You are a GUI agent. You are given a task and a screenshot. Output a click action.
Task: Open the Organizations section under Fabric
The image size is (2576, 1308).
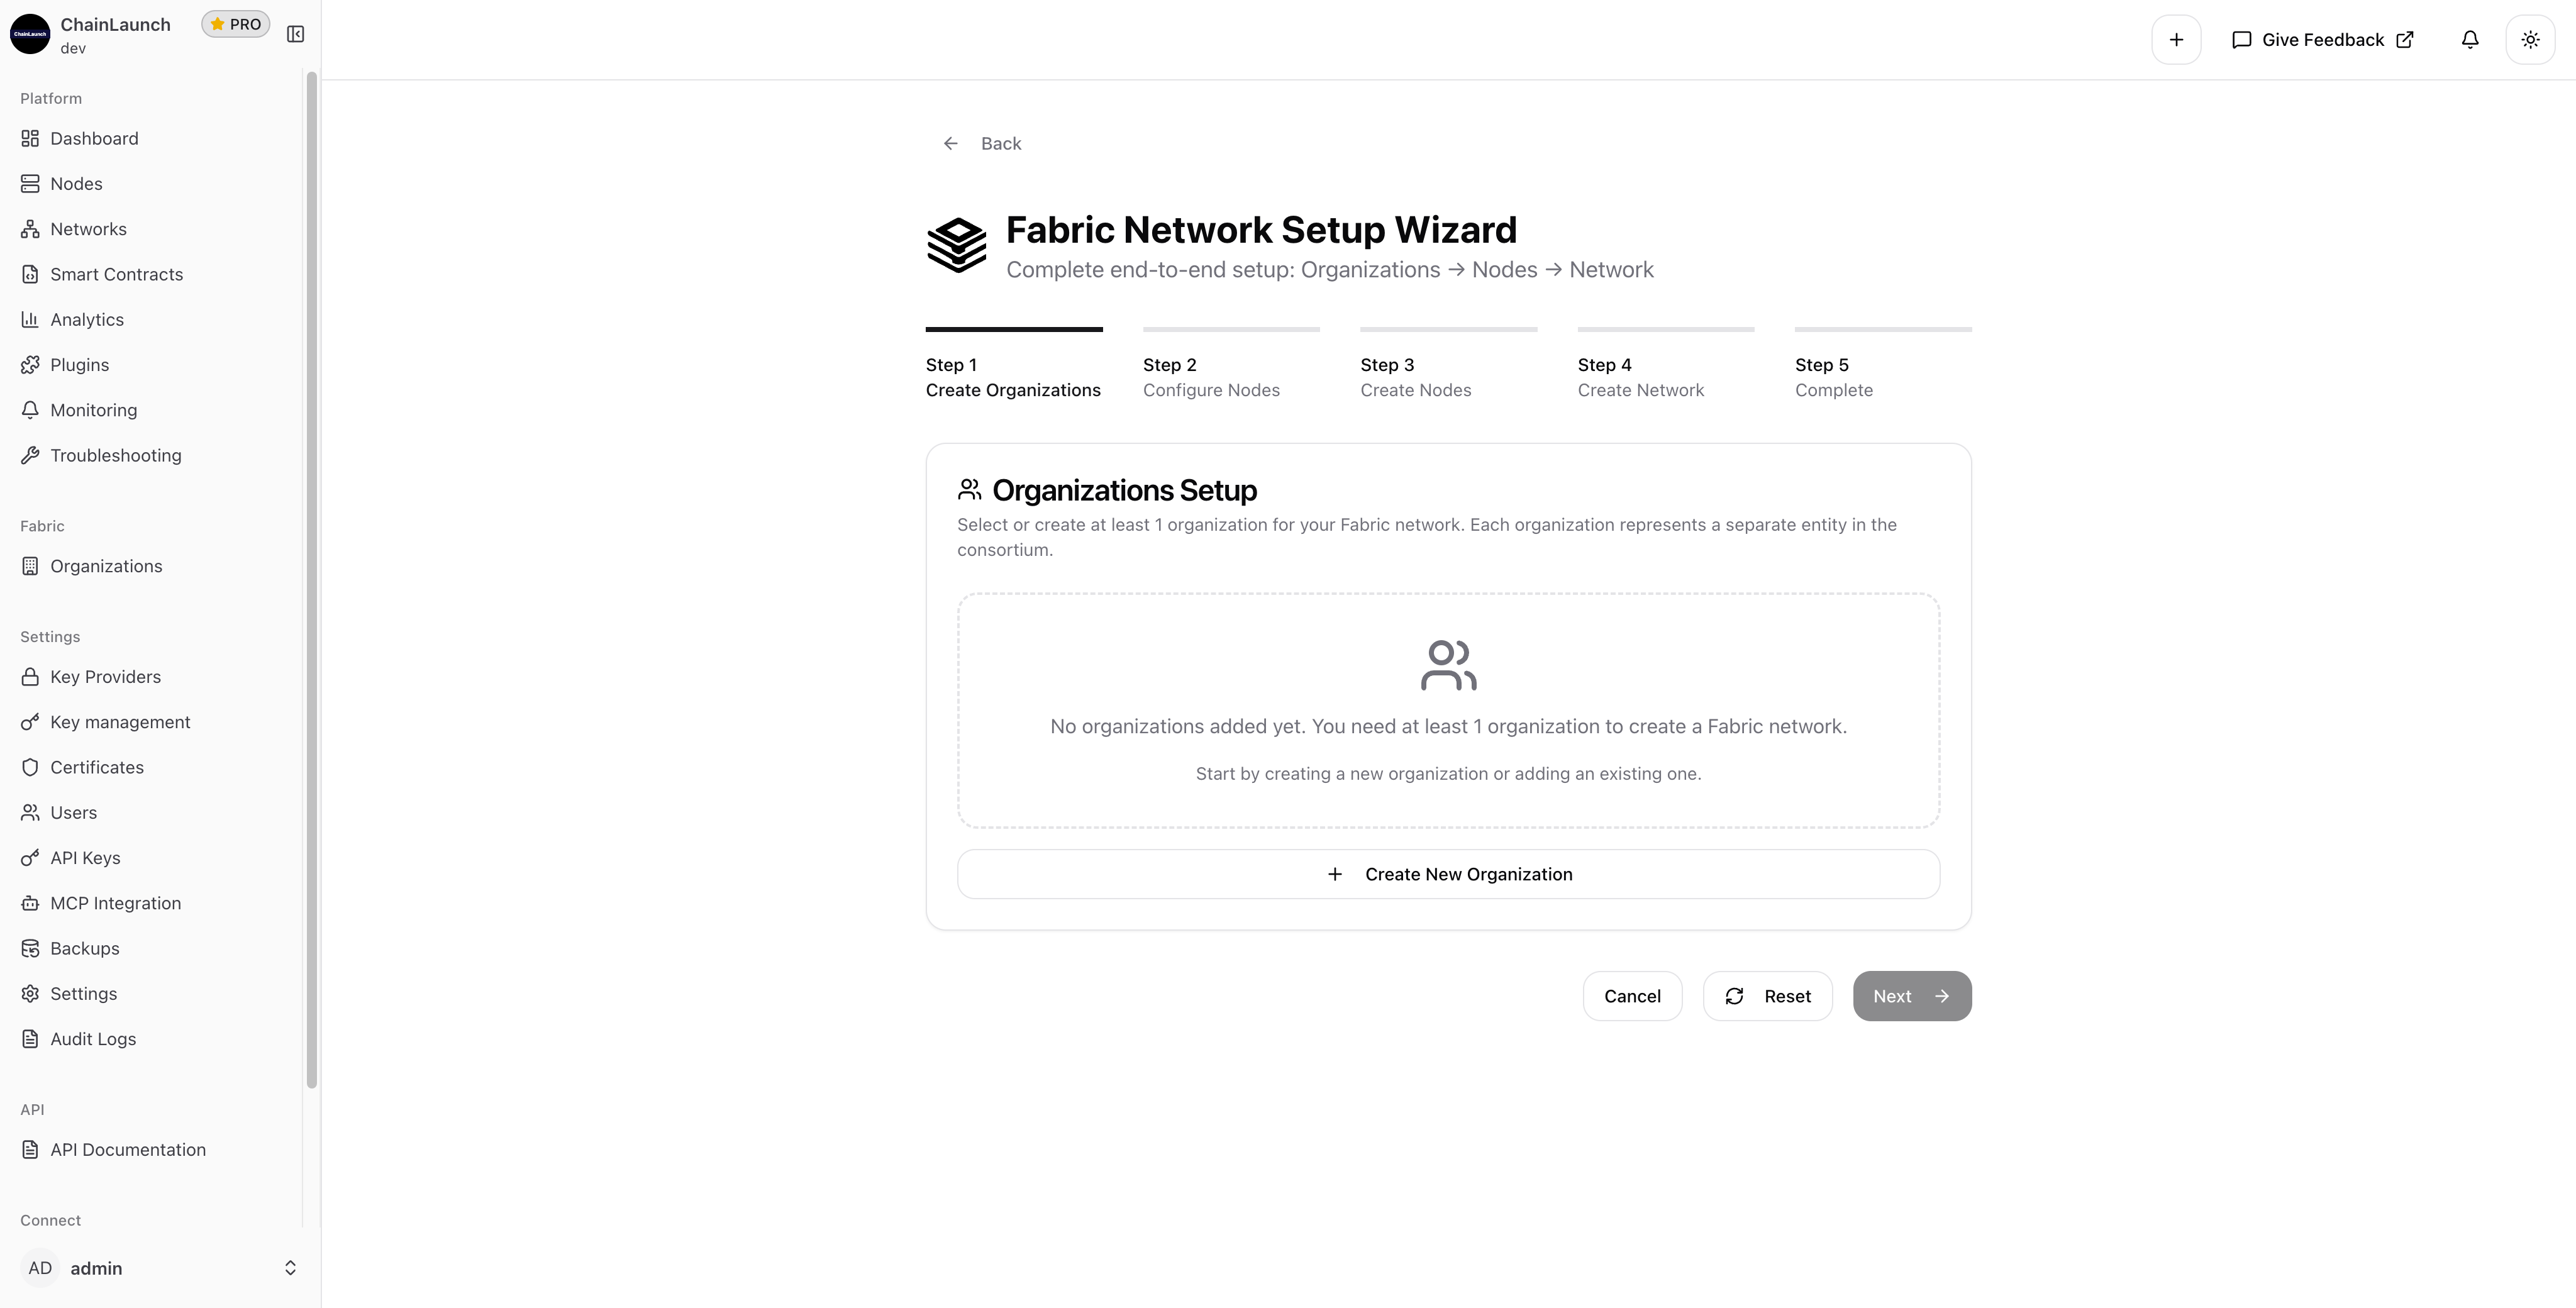point(106,566)
